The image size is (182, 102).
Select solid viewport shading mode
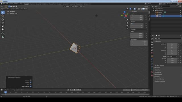pyautogui.click(x=143, y=9)
